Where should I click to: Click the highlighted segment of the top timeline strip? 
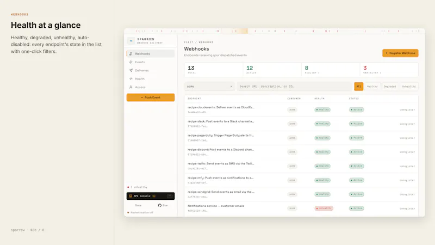coord(235,31)
